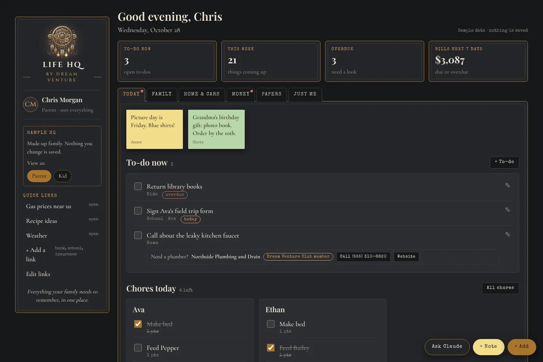Click the Ethan chores heading

(275, 310)
